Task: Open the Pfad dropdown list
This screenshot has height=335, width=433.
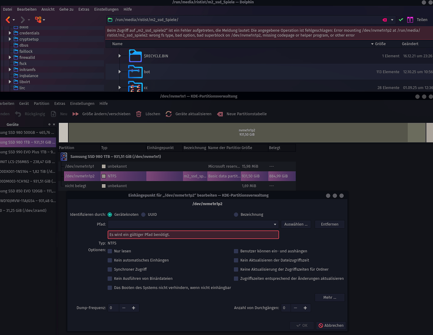Action: click(274, 224)
